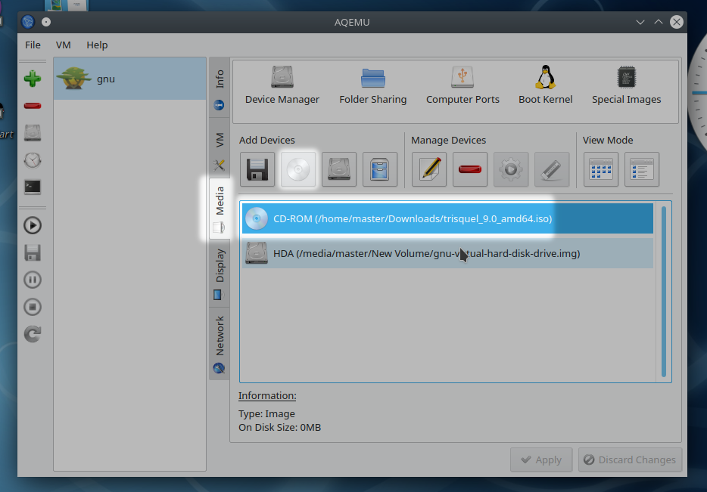Click the AQEMU app icon in title bar
Image resolution: width=707 pixels, height=492 pixels.
pos(28,22)
